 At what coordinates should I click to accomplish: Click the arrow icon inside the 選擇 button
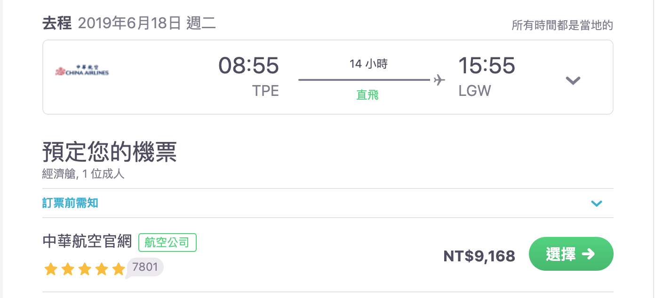click(x=588, y=254)
